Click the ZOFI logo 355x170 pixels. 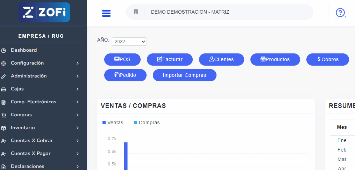coord(44,13)
